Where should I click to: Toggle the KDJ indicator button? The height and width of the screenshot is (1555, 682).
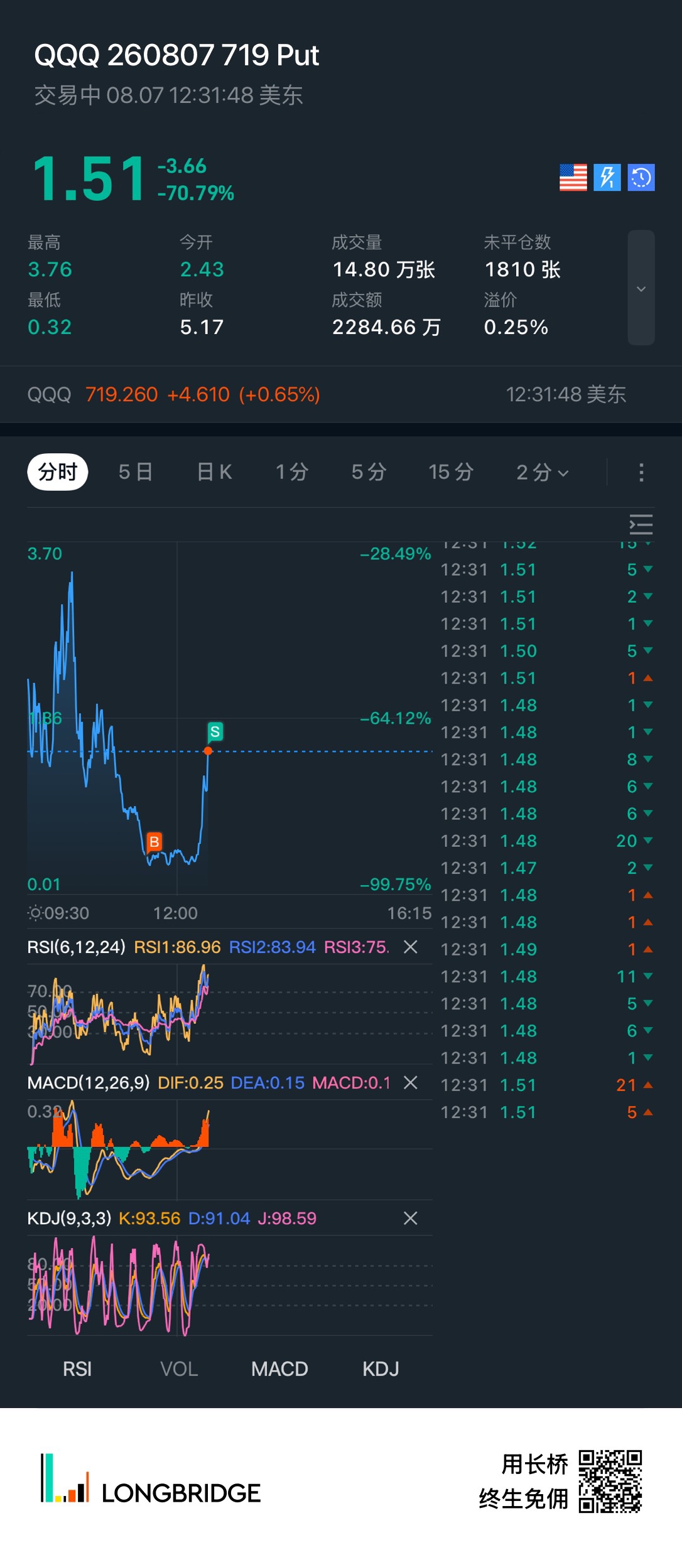tap(381, 1369)
